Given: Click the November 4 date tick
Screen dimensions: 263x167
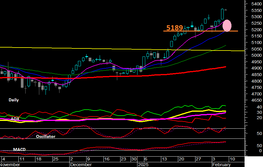Looking at the screenshot, I should 4,159.
